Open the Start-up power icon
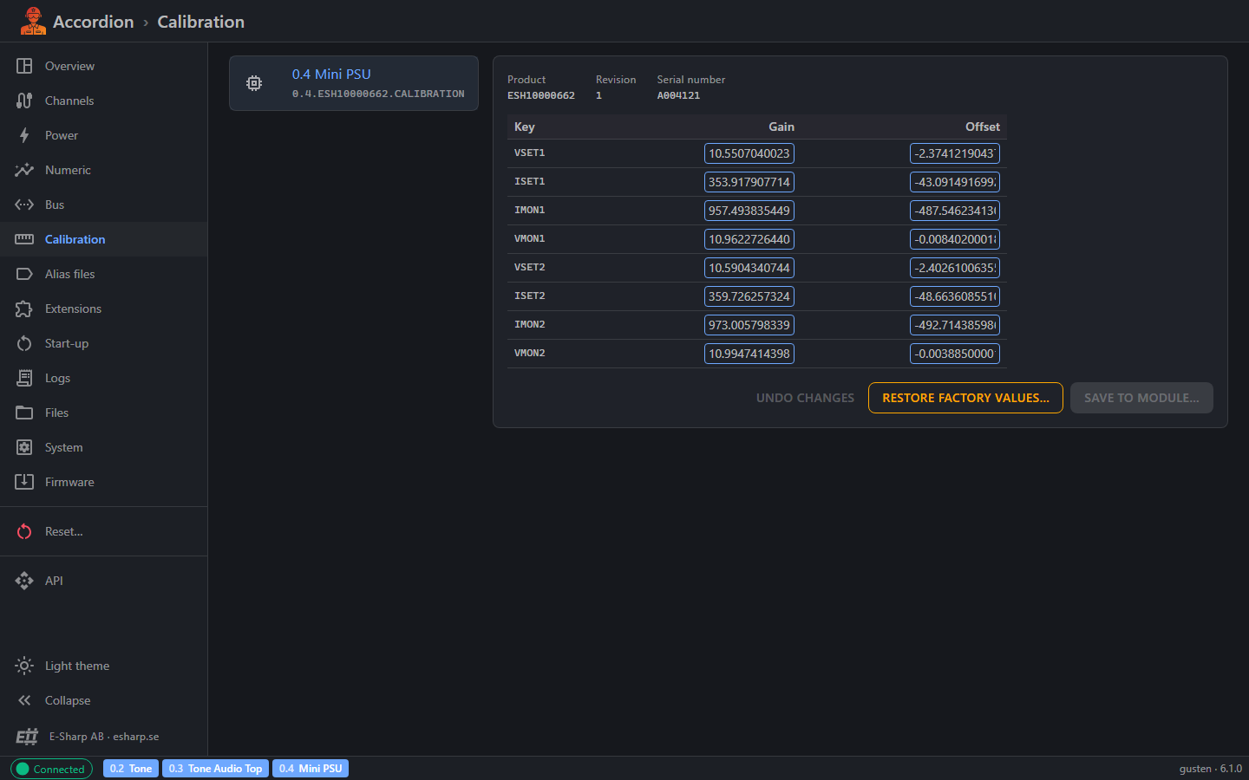This screenshot has width=1249, height=780. (24, 343)
